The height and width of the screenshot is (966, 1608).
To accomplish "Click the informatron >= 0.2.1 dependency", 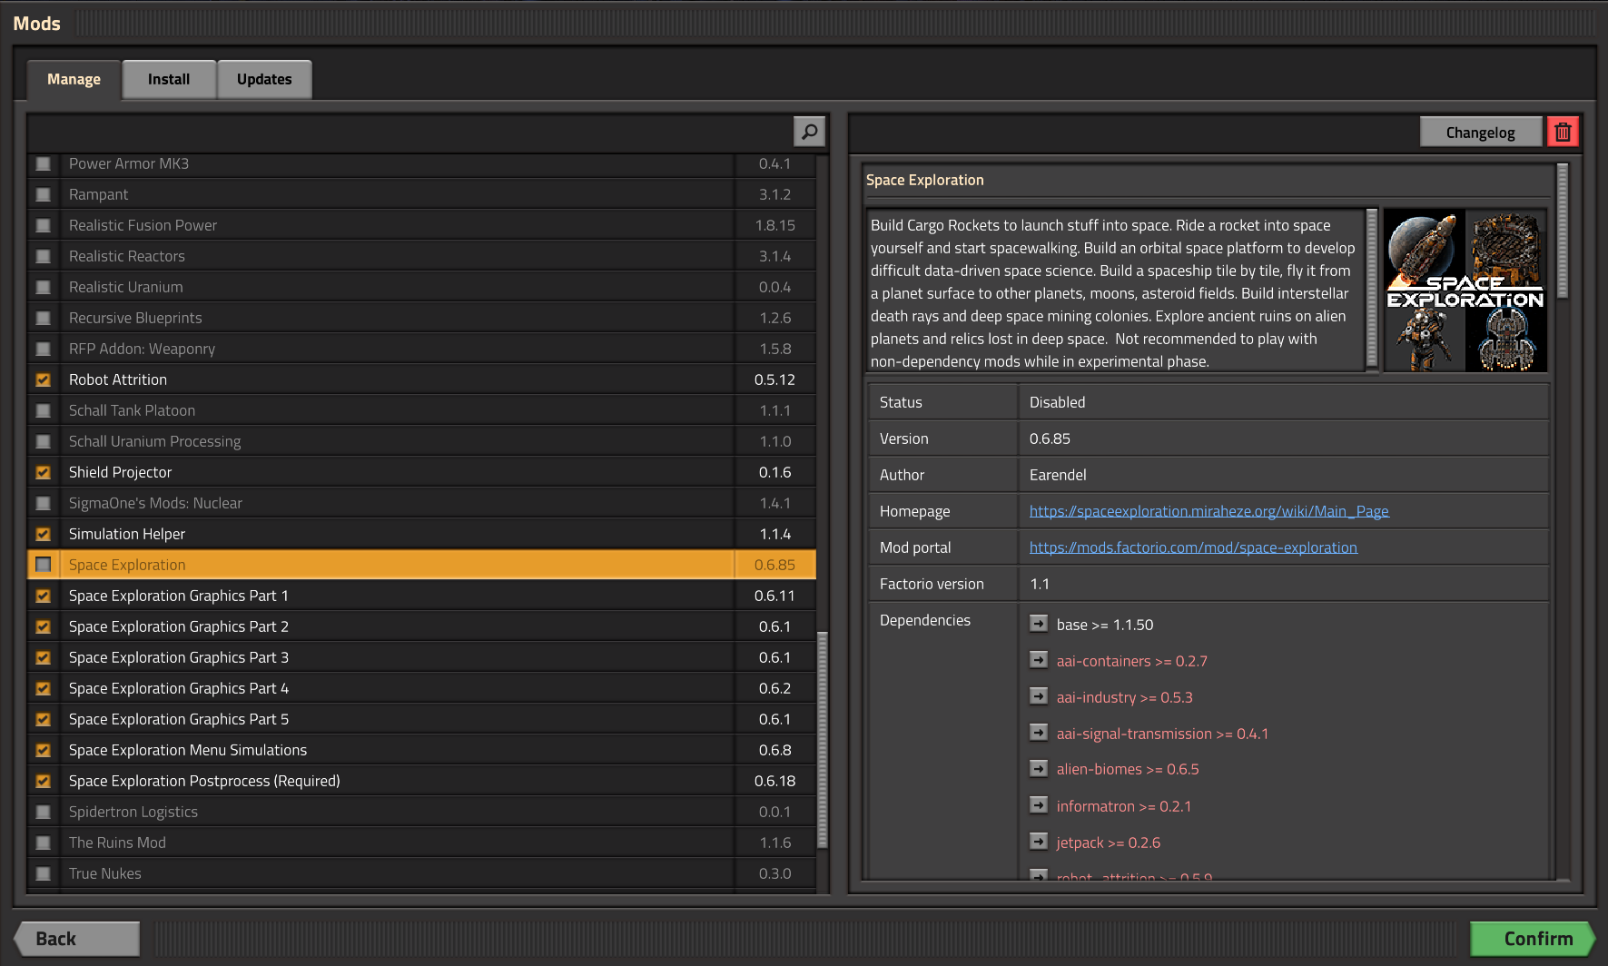I will pyautogui.click(x=1123, y=806).
